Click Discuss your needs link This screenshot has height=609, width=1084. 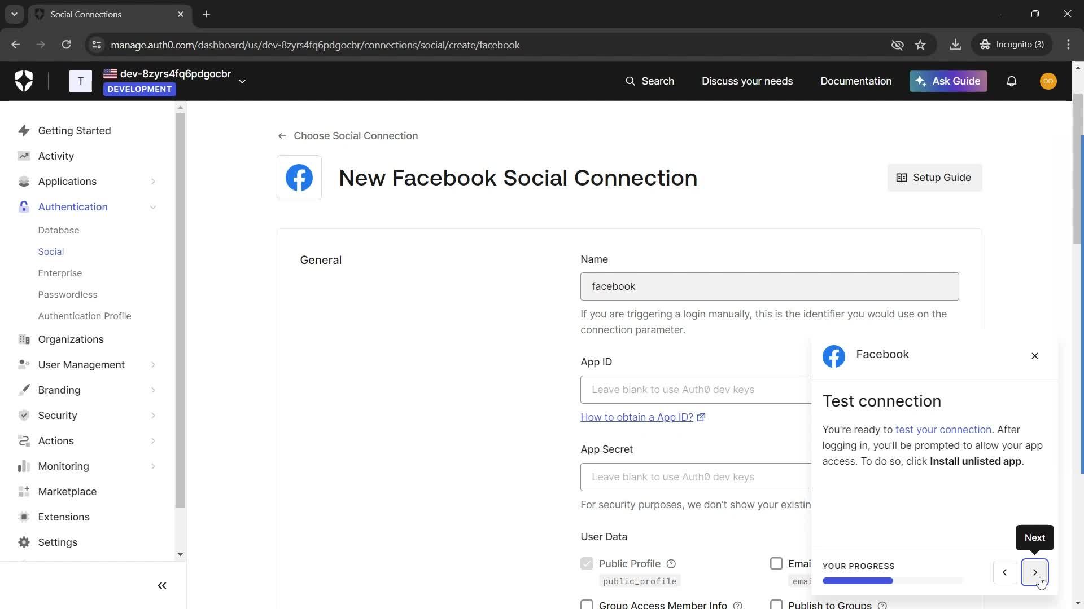click(x=747, y=81)
